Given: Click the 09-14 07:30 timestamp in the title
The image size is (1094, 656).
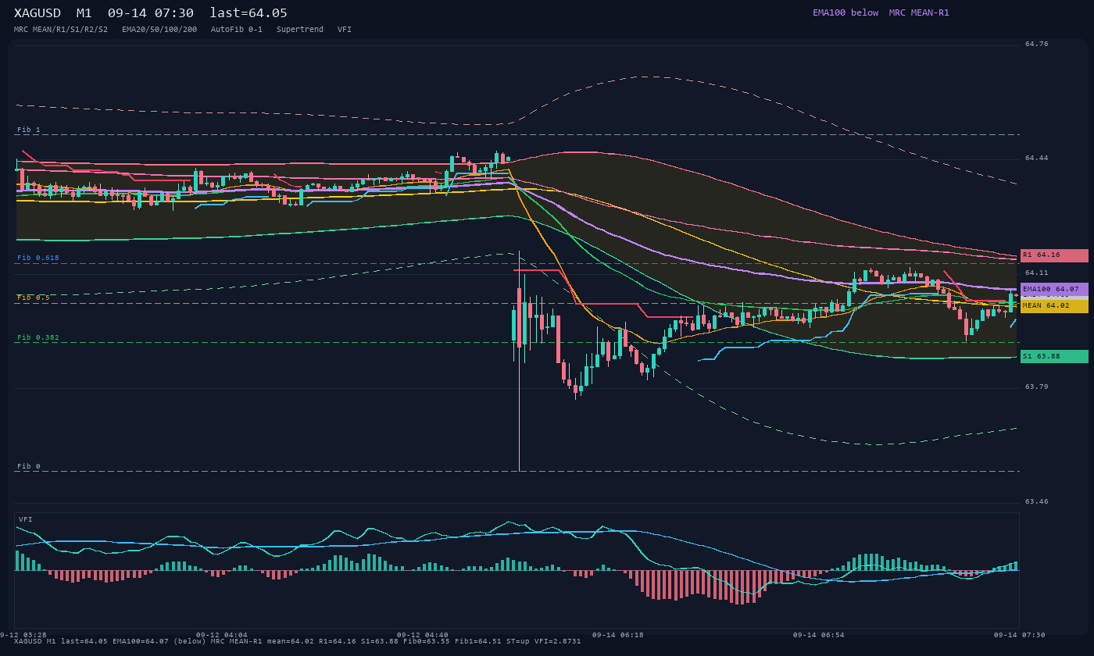Looking at the screenshot, I should tap(151, 13).
